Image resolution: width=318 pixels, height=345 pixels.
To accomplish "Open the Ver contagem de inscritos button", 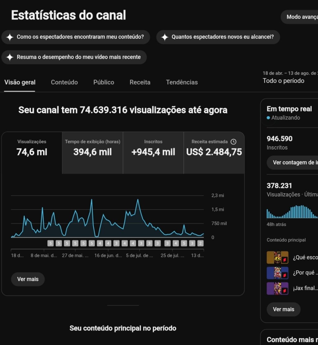I will (292, 163).
